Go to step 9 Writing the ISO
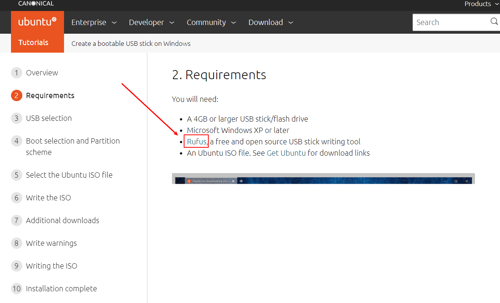The image size is (500, 303). point(44,266)
